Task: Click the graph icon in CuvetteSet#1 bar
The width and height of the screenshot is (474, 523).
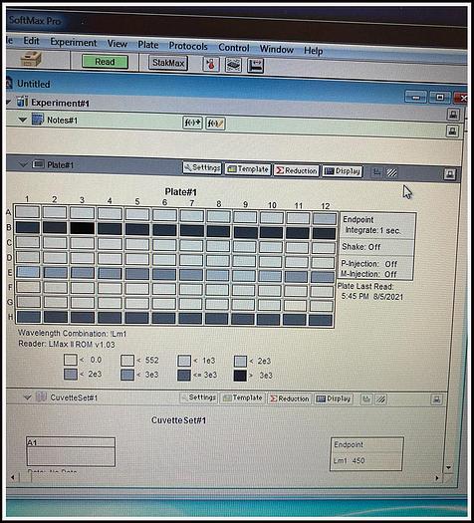Action: pyautogui.click(x=366, y=399)
